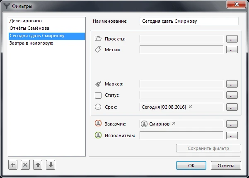Clear the Сегодня date from Срок
The width and height of the screenshot is (249, 178).
click(x=190, y=107)
